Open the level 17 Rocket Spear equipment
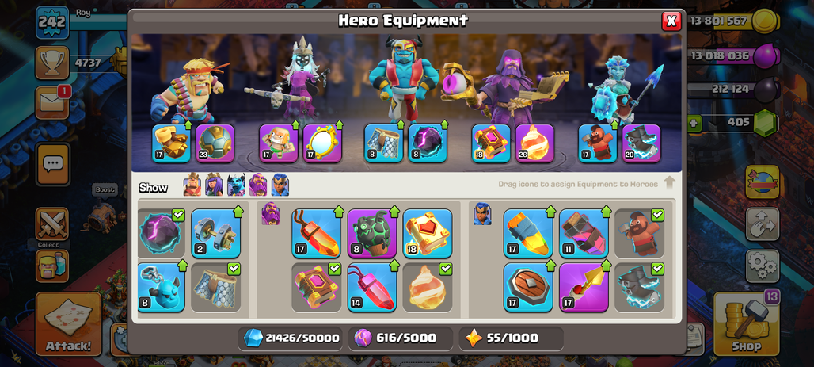The image size is (814, 367). tap(584, 287)
